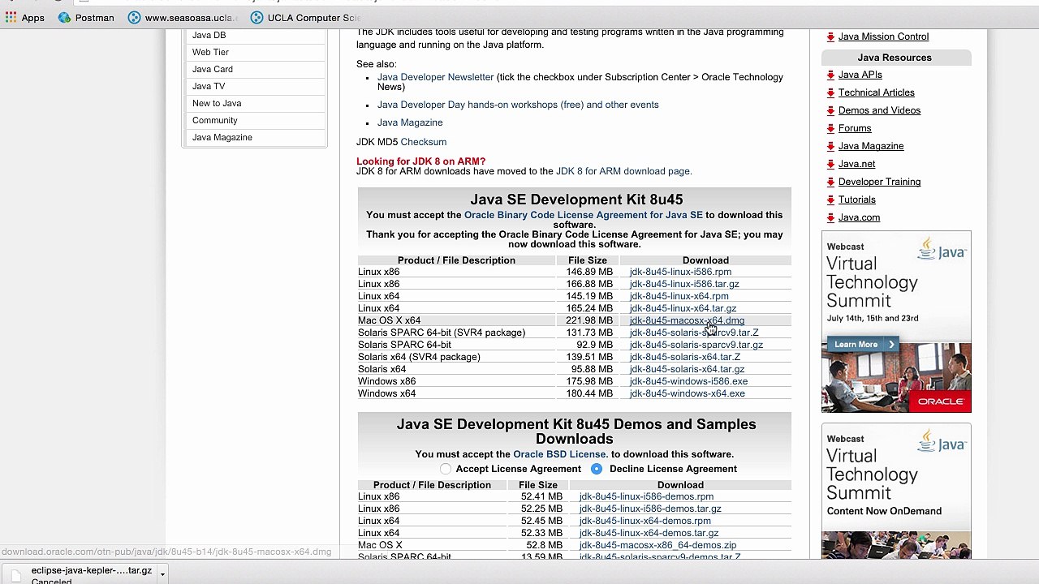Click the red arrow icon beside Technical Articles
The image size is (1039, 584).
pos(830,93)
